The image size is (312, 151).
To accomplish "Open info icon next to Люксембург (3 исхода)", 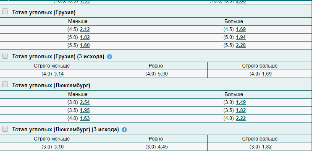I will click(124, 130).
